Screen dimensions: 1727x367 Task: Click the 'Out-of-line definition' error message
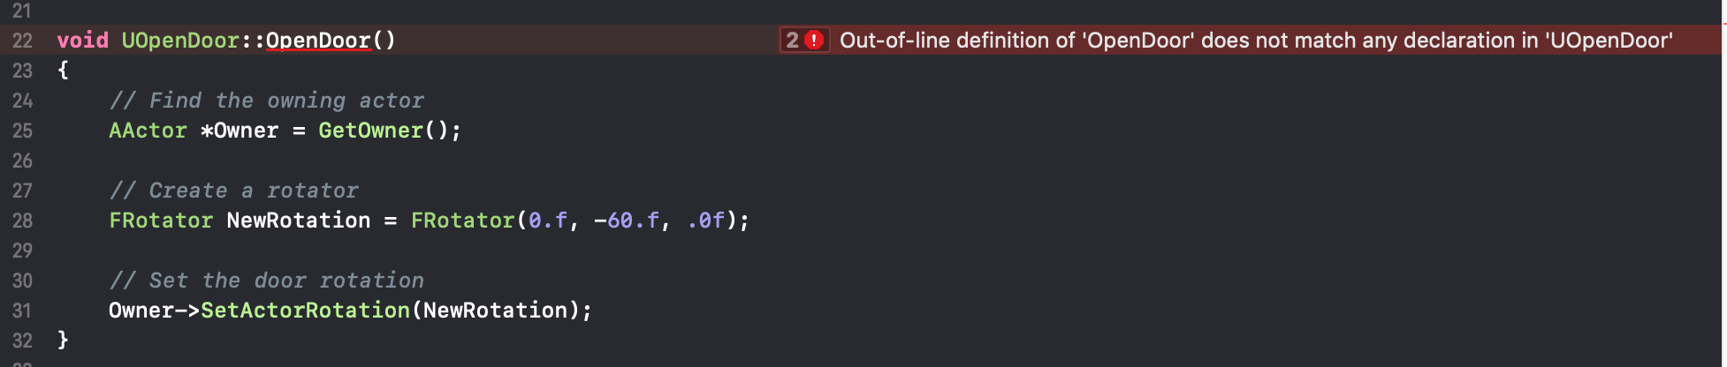click(x=1255, y=41)
